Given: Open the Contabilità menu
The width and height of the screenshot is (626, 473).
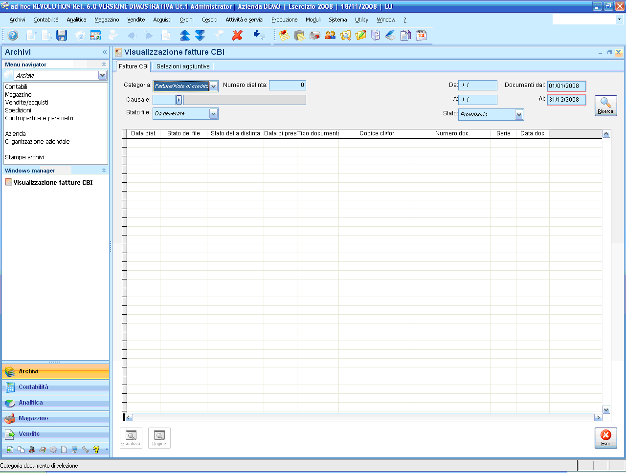Looking at the screenshot, I should pos(46,20).
